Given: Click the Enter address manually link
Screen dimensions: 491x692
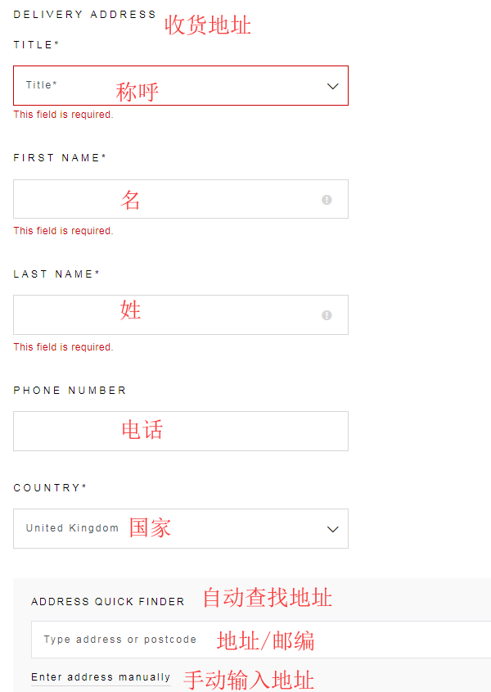Looking at the screenshot, I should [101, 677].
